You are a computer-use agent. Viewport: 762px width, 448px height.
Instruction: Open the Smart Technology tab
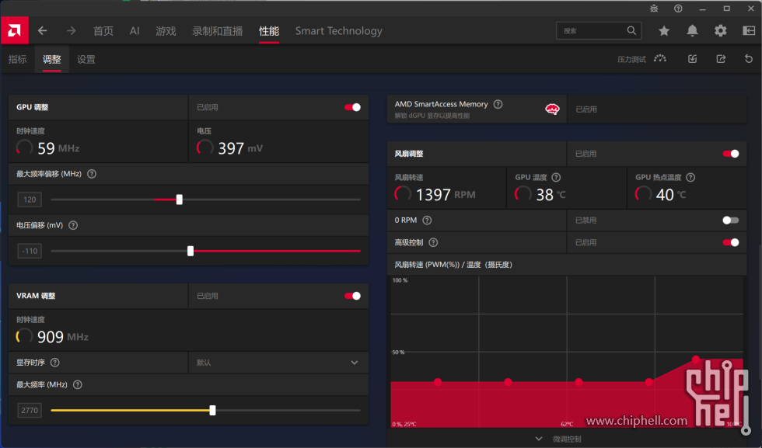(339, 31)
